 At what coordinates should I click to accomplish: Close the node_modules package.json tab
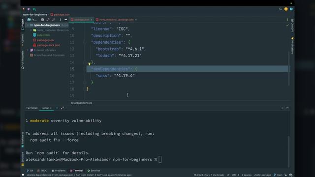(x=136, y=20)
